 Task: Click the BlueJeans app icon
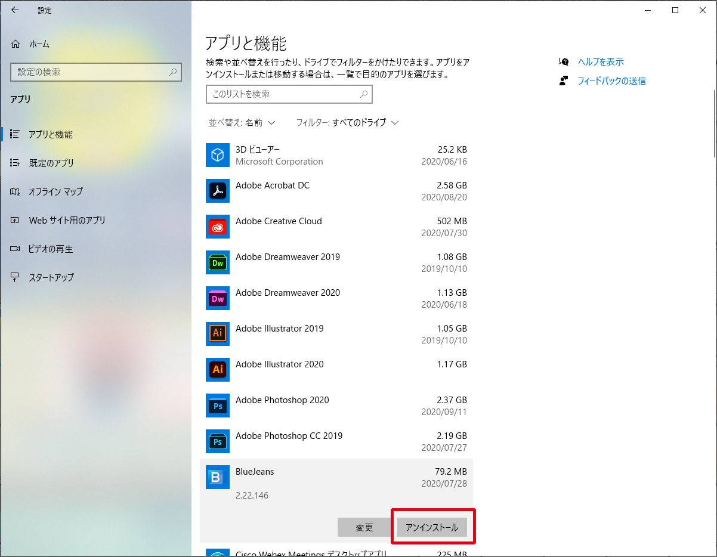218,477
